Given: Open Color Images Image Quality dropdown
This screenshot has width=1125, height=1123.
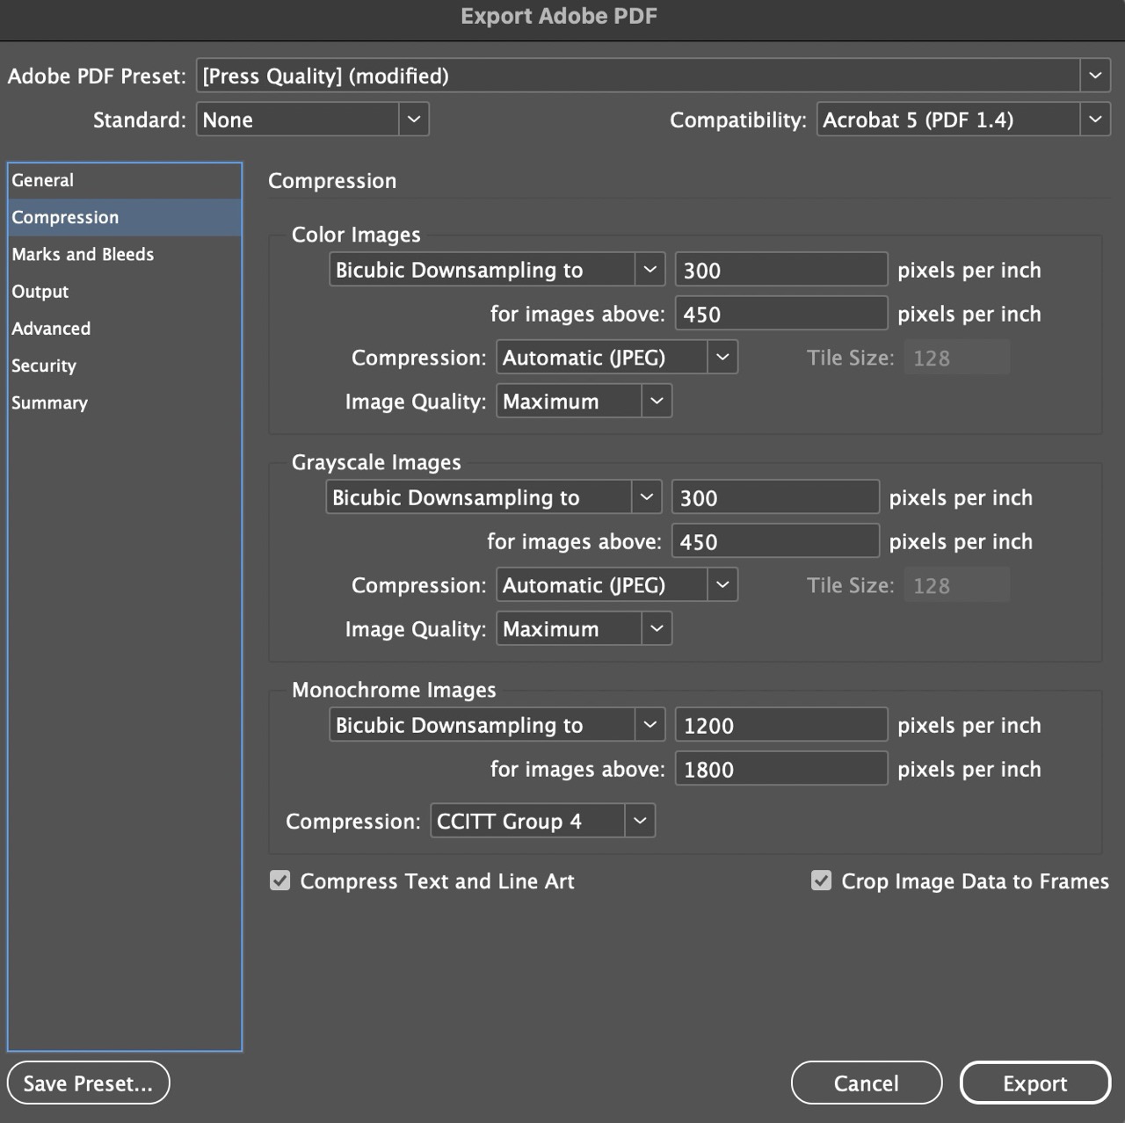Looking at the screenshot, I should (584, 402).
